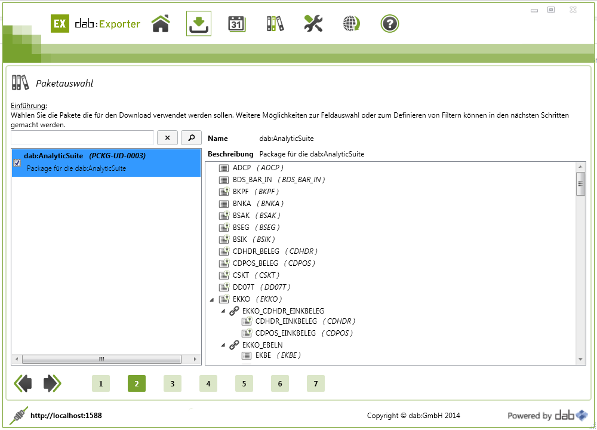The height and width of the screenshot is (430, 597).
Task: Click the DD07T table icon
Action: 224,287
